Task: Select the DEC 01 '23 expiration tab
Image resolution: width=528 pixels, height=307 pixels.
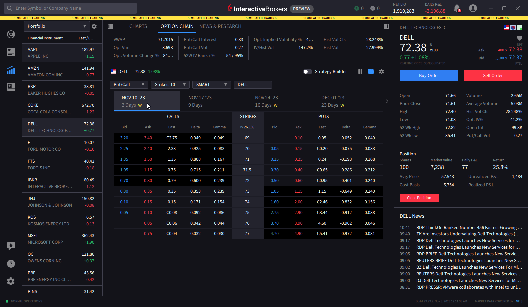Action: pos(346,101)
